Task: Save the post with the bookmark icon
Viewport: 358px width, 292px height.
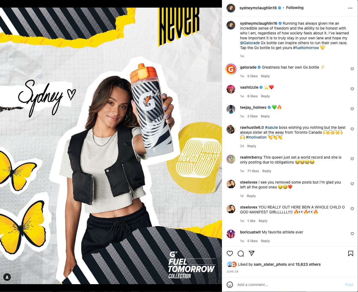Action: 351,254
